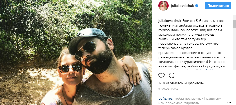Click the scrollbar track below the thumb

point(235,46)
